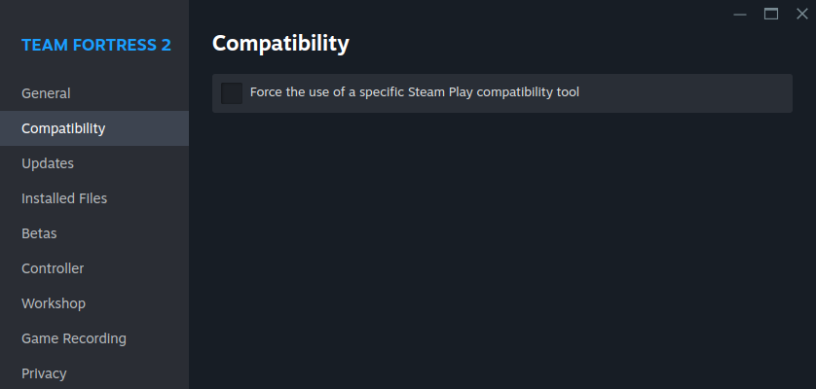Go to the Updates section
This screenshot has height=389, width=816.
[x=48, y=163]
